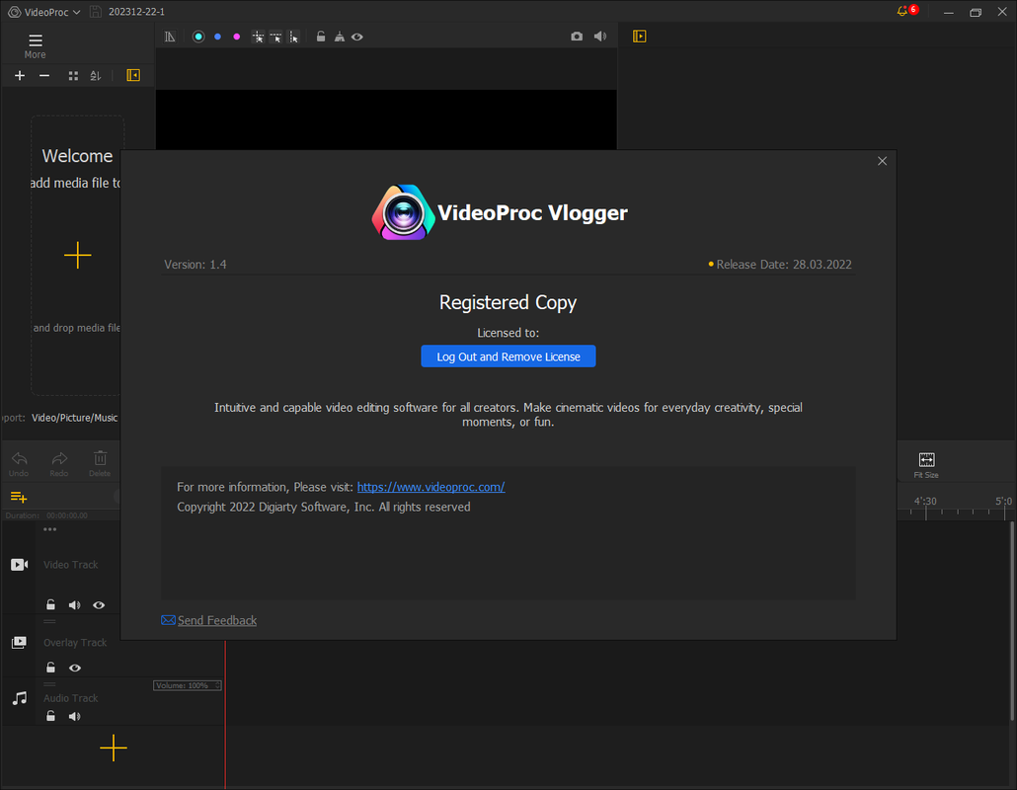
Task: Select the magenta color marker dot
Action: [237, 37]
